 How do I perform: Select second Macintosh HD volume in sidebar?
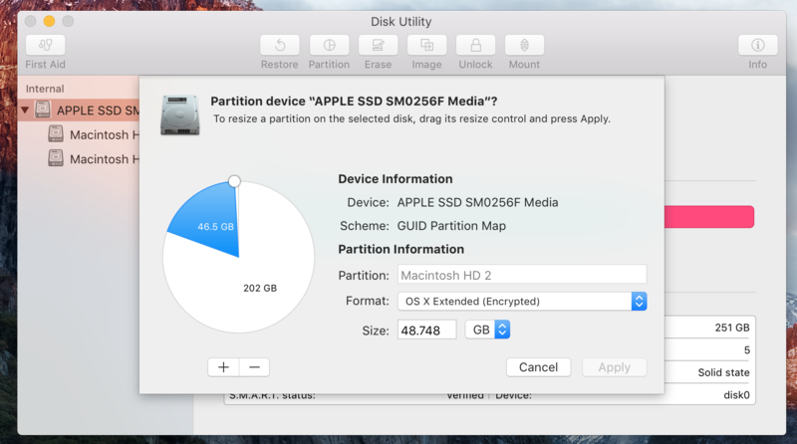[93, 159]
